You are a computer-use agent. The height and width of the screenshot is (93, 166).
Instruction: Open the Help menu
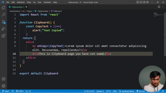55,2
